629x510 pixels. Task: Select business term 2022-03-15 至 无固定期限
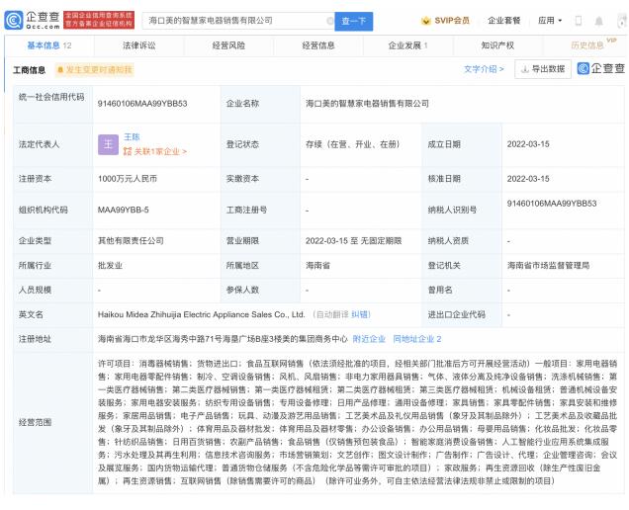pos(353,241)
